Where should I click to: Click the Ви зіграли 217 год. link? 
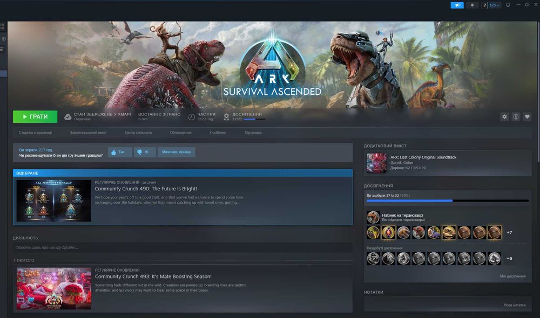[x=36, y=150]
